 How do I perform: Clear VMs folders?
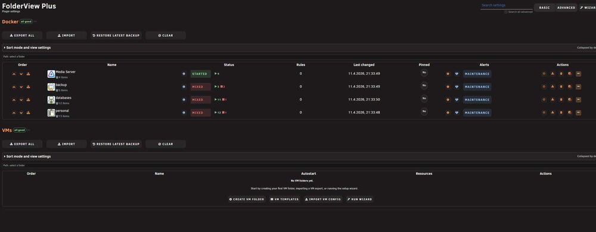166,144
